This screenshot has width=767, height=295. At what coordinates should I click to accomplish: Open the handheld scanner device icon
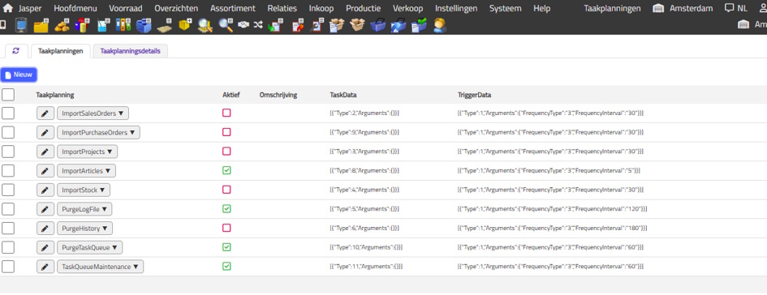pyautogui.click(x=21, y=25)
